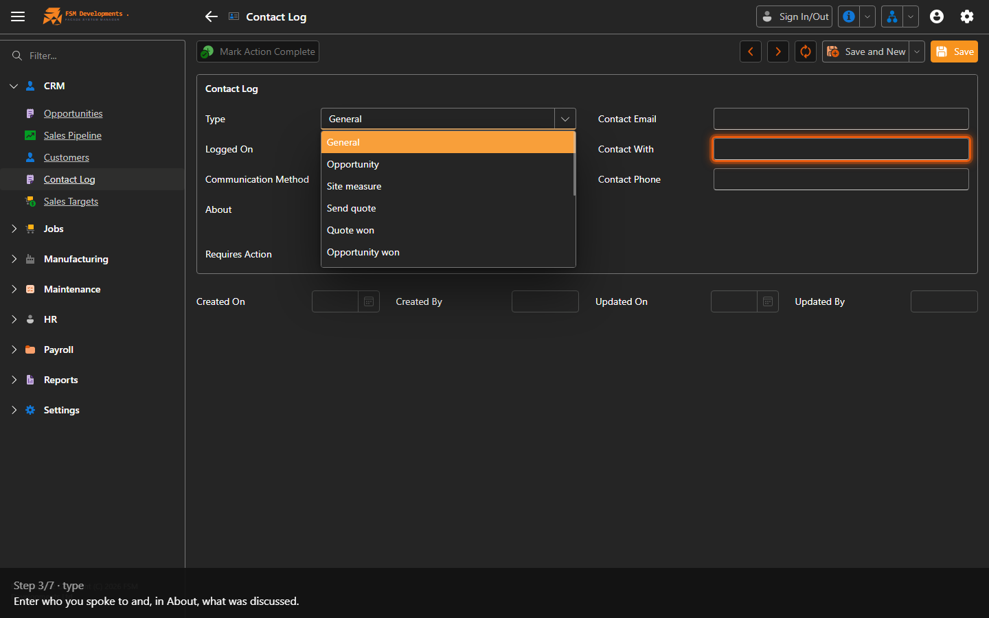Choose Site measure type option
Screen dimensions: 989x618
[447, 186]
